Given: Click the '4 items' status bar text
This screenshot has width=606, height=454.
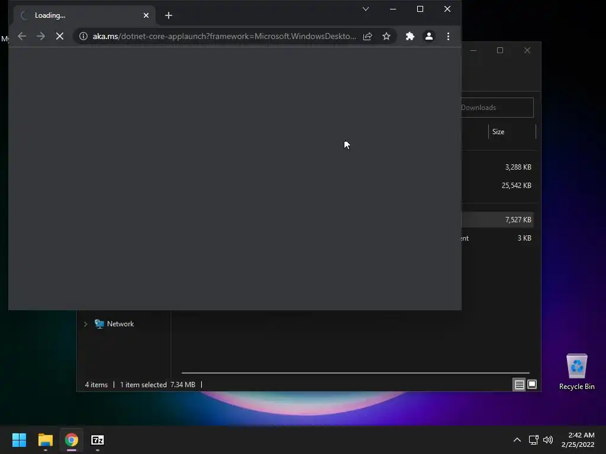Looking at the screenshot, I should 96,385.
